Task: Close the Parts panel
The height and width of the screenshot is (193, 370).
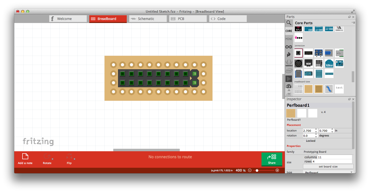Action: pos(353,17)
